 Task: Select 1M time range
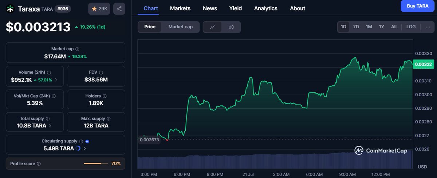point(369,27)
